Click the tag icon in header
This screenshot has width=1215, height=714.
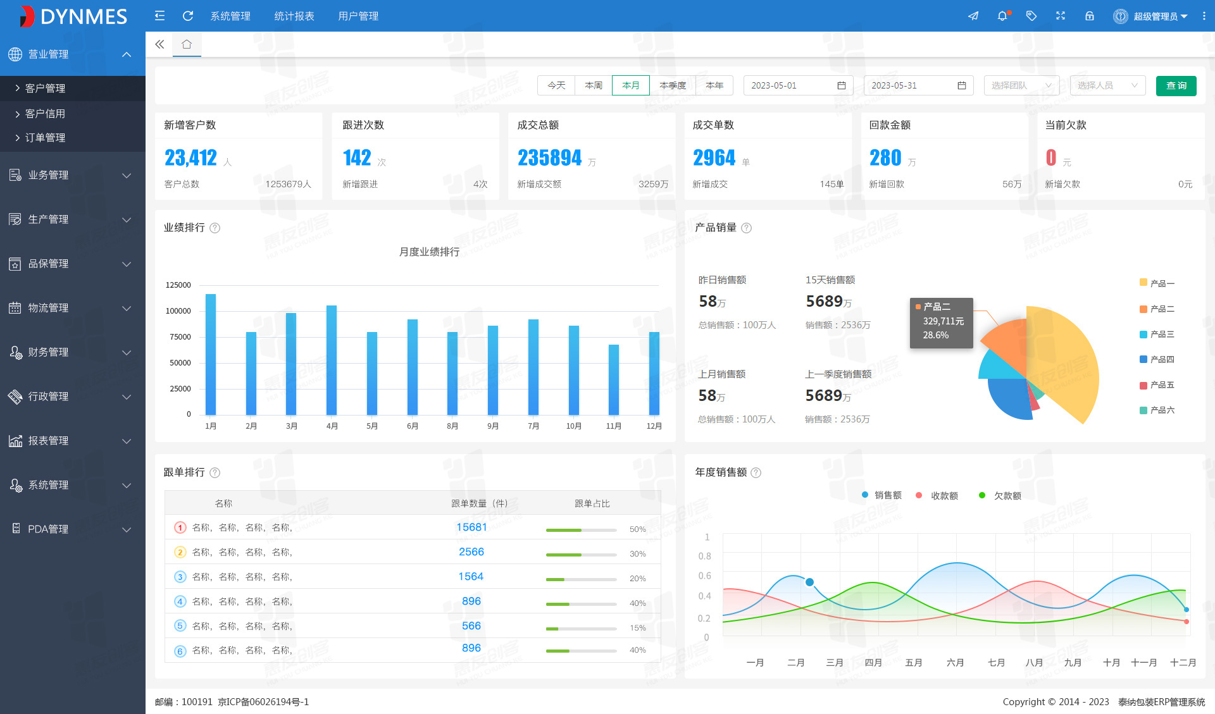(x=1031, y=16)
